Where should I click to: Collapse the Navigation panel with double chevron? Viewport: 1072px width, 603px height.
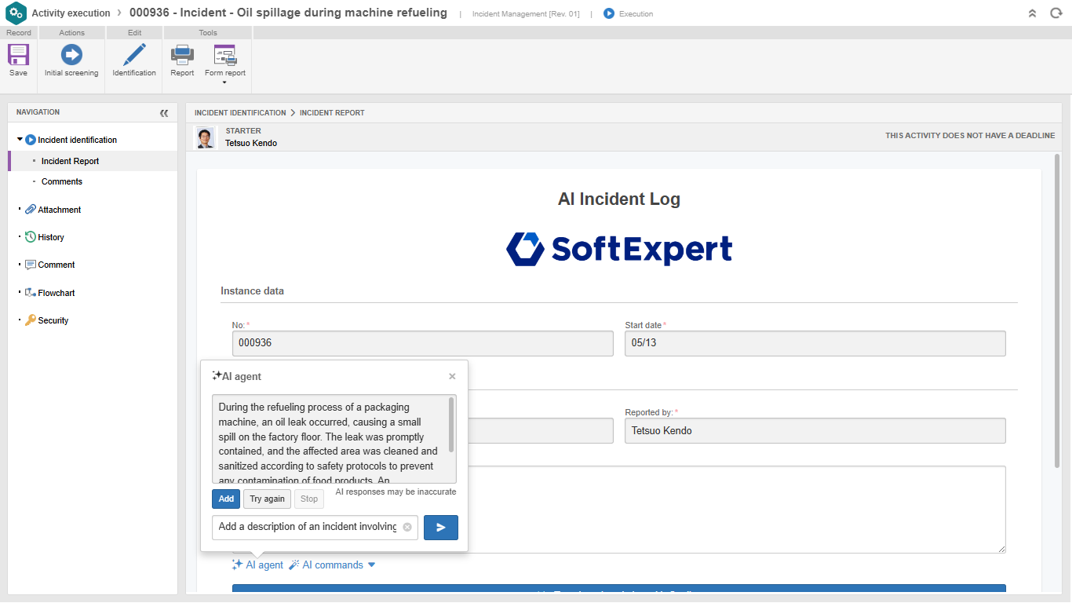[x=164, y=113]
